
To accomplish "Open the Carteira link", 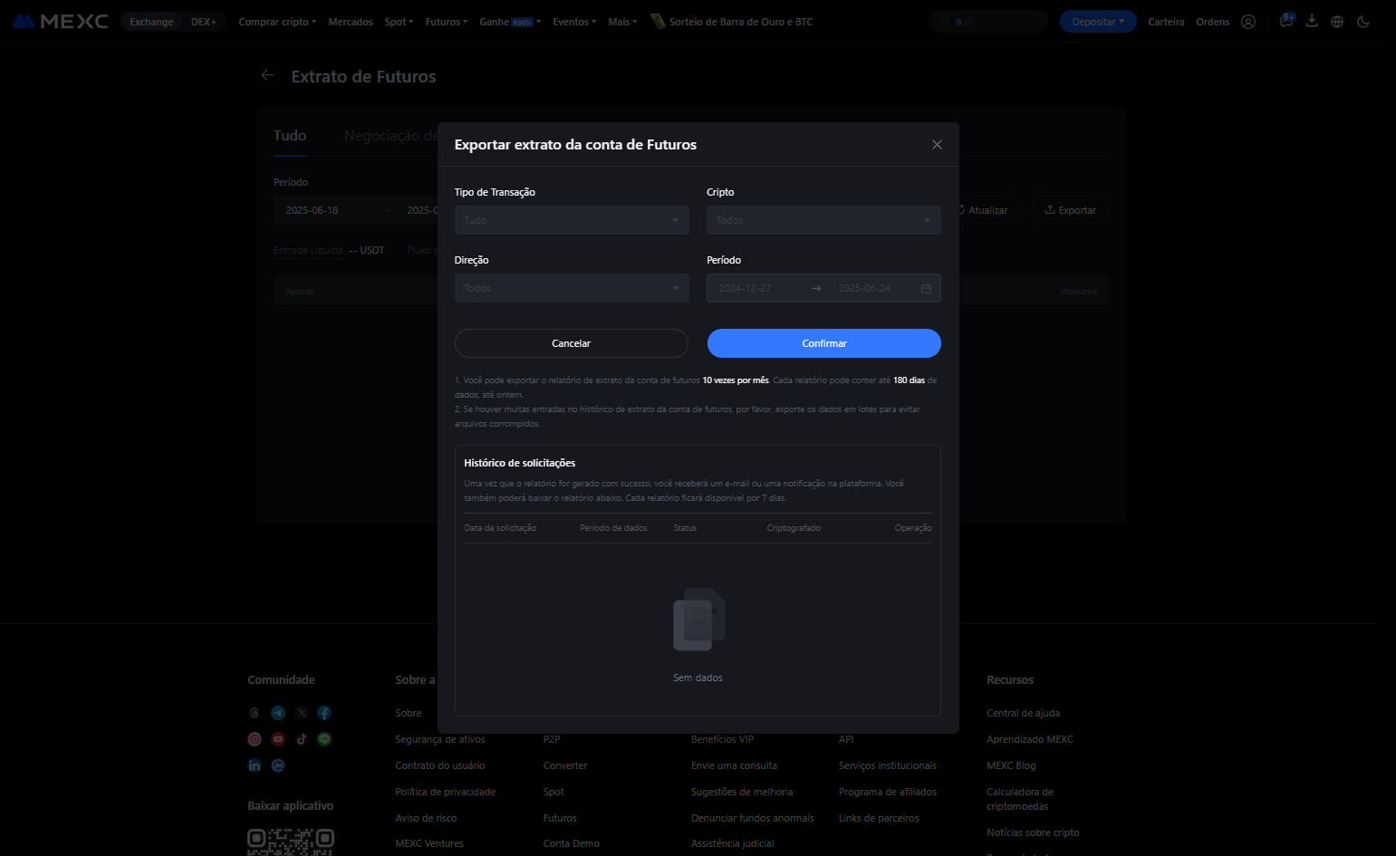I will point(1166,22).
